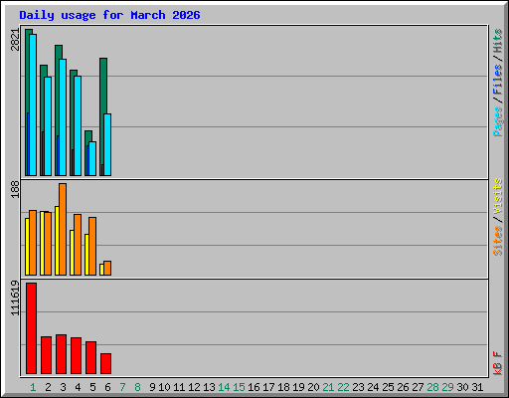The width and height of the screenshot is (509, 398).
Task: Click green weekend day label 21
Action: 328,387
